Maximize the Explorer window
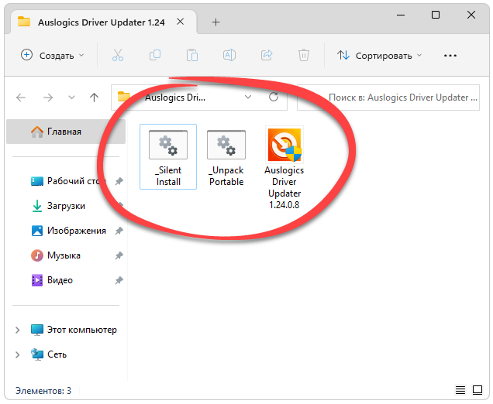Image resolution: width=493 pixels, height=404 pixels. coord(436,15)
